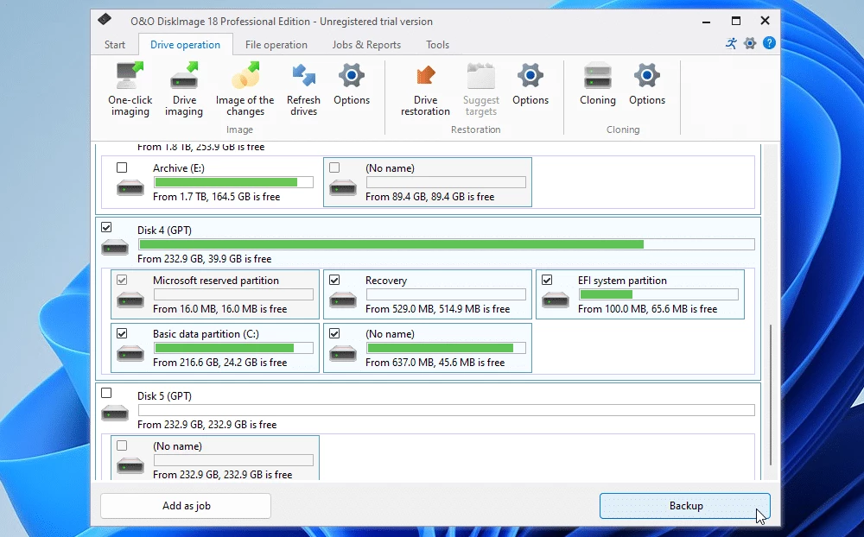This screenshot has width=864, height=537.
Task: Click the Cloning icon
Action: point(597,78)
